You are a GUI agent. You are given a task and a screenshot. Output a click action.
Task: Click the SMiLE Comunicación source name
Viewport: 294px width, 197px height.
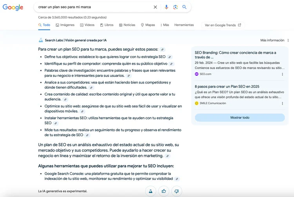[213, 103]
